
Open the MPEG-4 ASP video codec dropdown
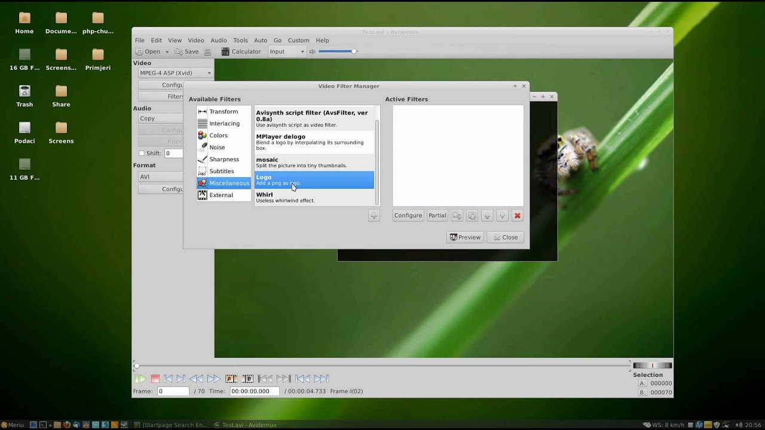click(x=175, y=73)
